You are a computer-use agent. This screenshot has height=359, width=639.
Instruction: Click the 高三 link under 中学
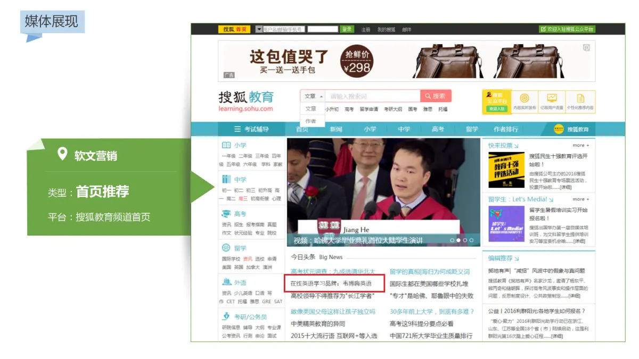(x=243, y=198)
